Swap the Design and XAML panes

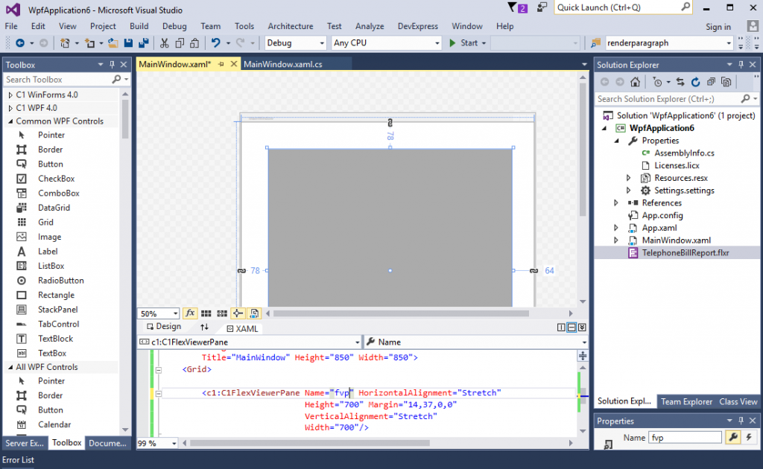tap(204, 327)
